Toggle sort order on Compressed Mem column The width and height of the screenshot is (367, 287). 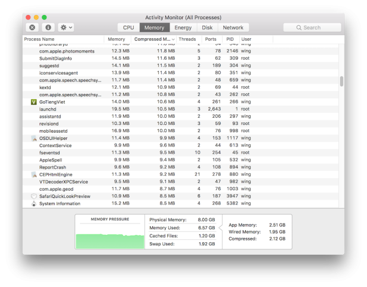point(154,39)
